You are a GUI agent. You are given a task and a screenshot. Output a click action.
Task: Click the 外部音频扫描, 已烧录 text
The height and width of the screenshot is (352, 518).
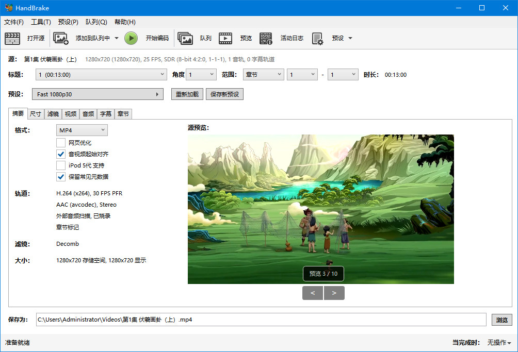coord(83,216)
